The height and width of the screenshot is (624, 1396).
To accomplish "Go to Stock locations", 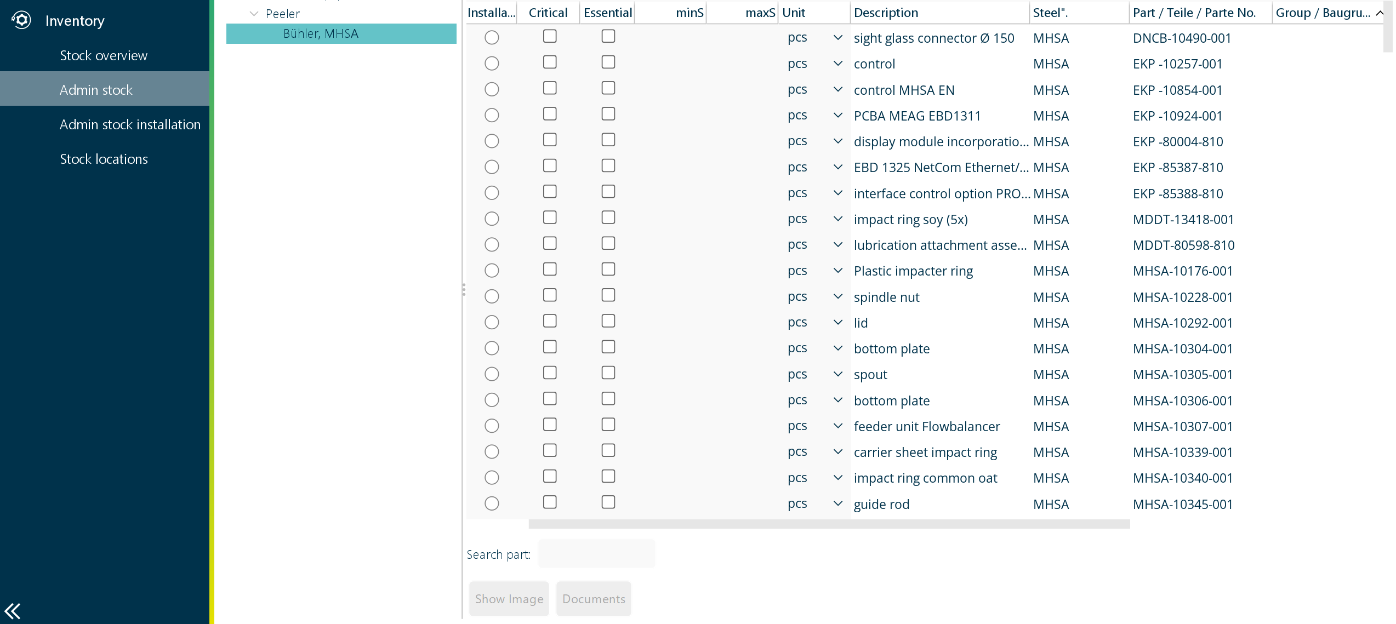I will coord(104,159).
